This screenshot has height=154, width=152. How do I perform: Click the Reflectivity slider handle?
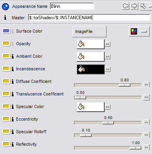coord(136,148)
